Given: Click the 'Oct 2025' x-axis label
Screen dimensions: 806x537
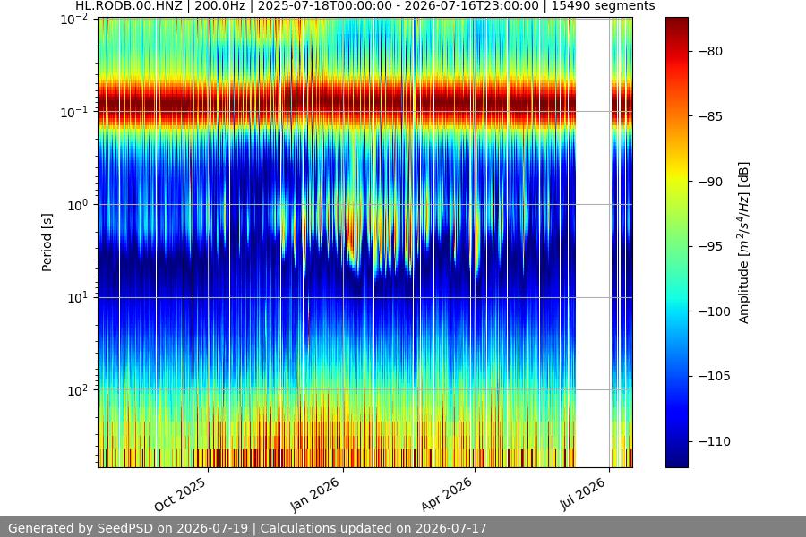Looking at the screenshot, I should 180,494.
